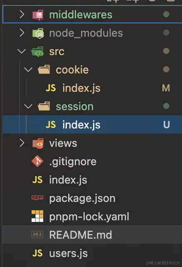This screenshot has height=267, width=182.
Task: Collapse the cookie folder chevron
Action: [28, 70]
